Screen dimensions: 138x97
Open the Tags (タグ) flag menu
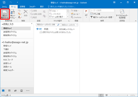(86, 14)
